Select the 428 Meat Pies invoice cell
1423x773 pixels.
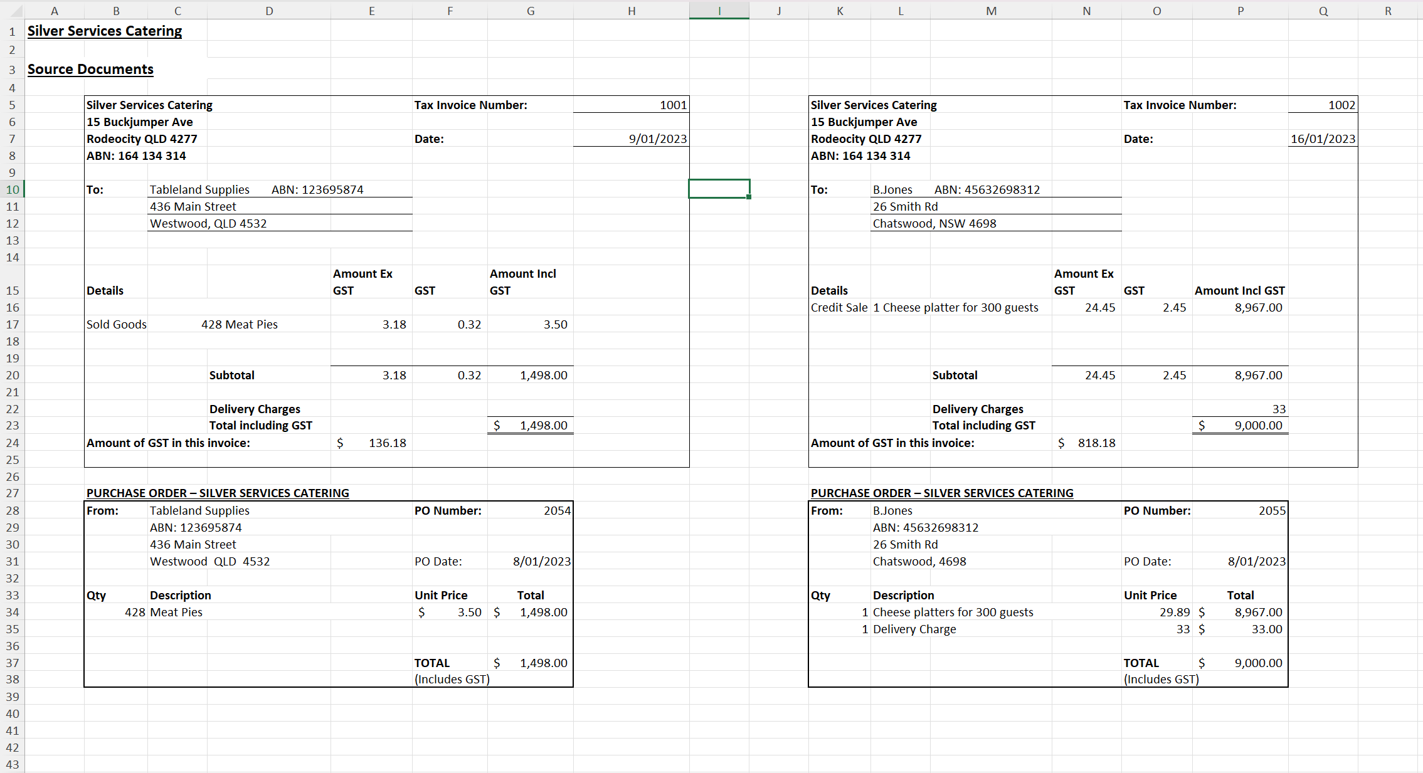[x=239, y=324]
